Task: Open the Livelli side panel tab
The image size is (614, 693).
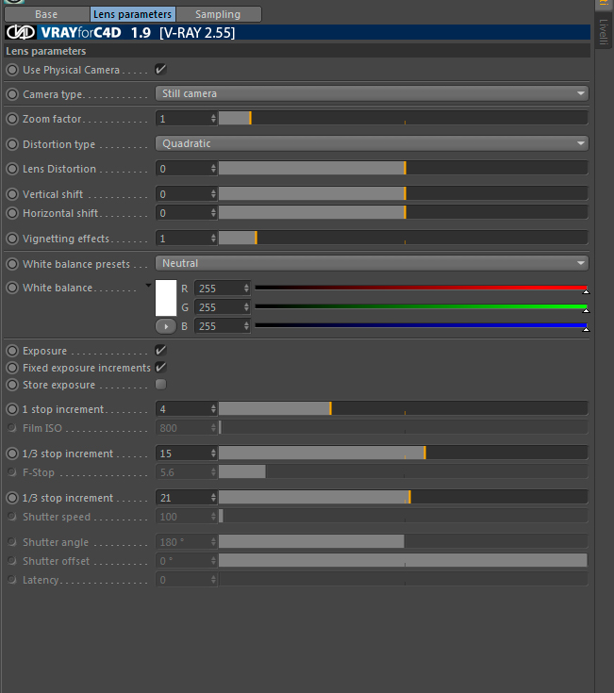Action: (x=604, y=32)
